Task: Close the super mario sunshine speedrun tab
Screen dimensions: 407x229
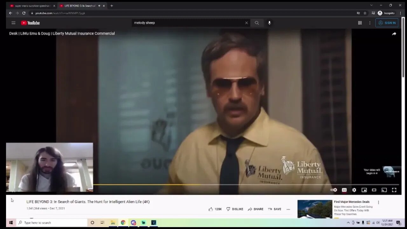Action: coord(54,6)
